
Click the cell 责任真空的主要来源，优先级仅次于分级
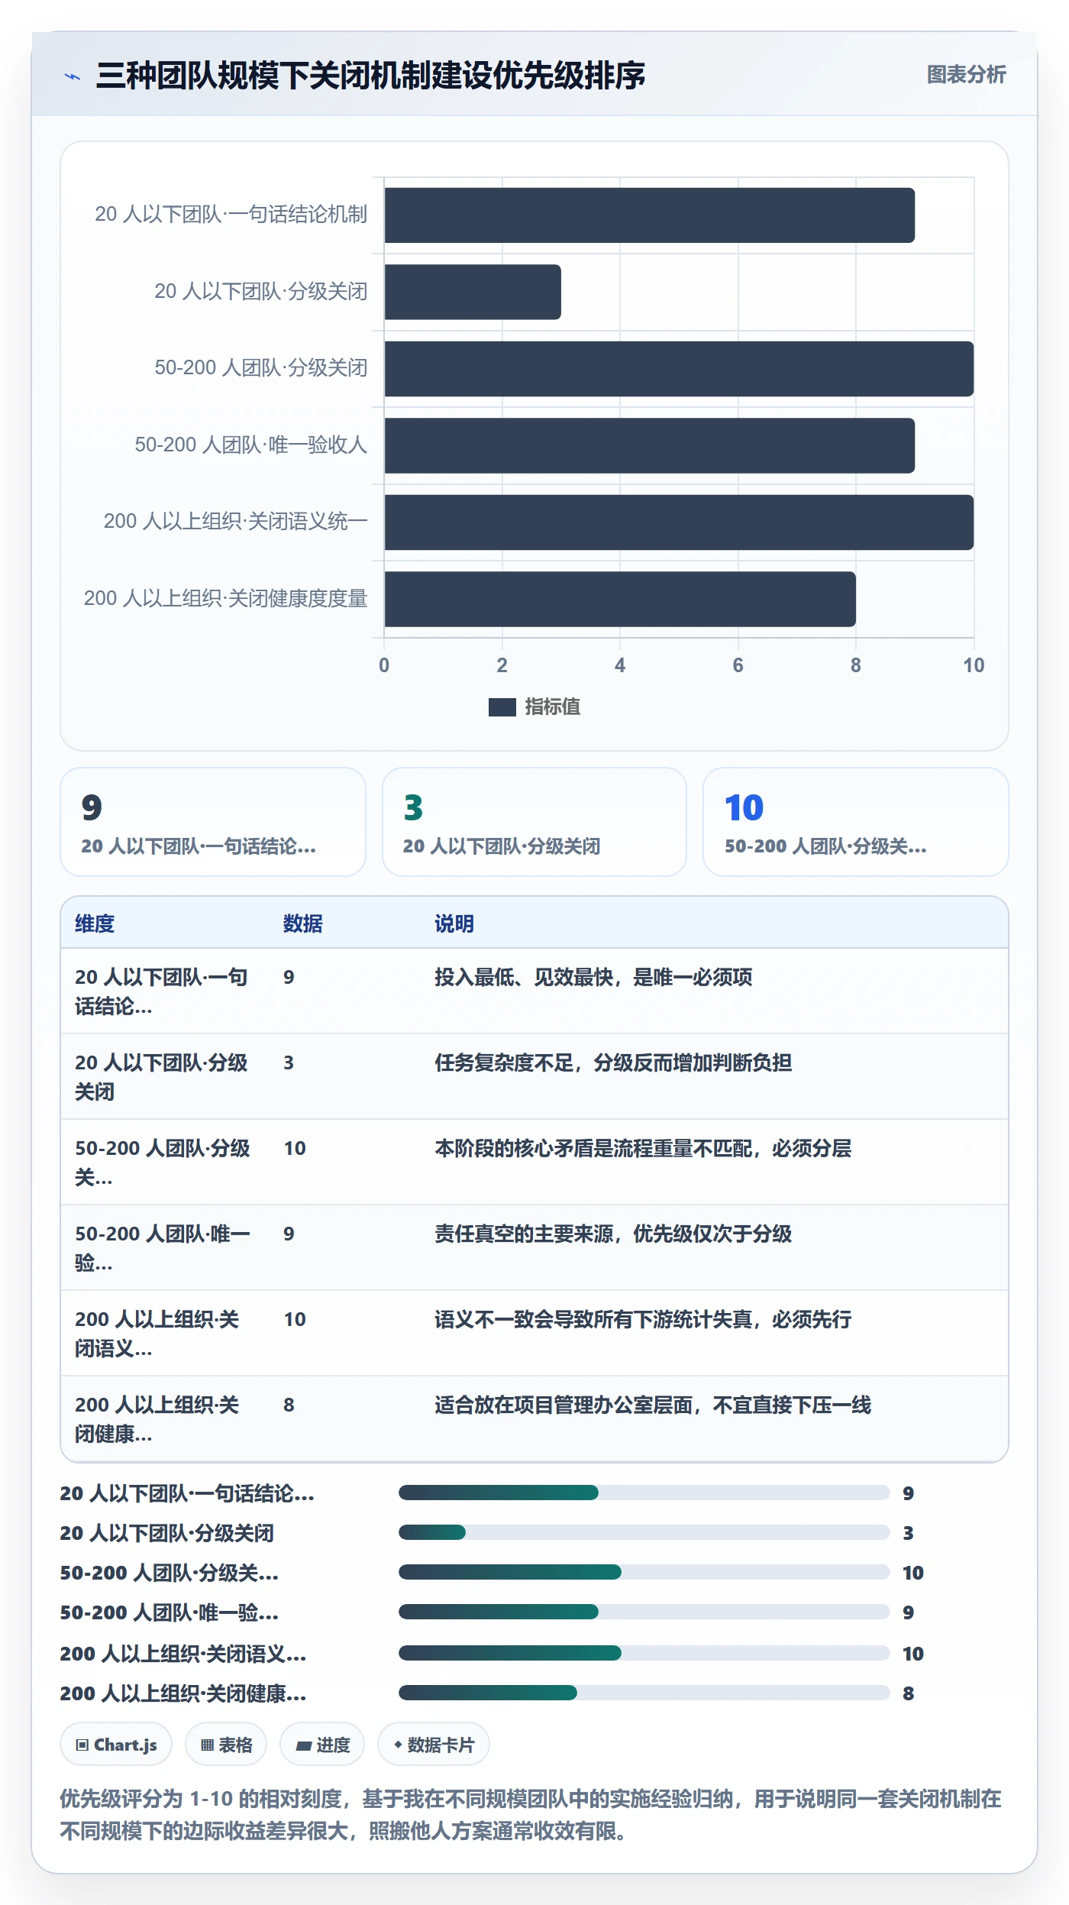[613, 1234]
